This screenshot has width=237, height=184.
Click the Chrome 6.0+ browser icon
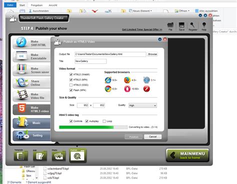(x=108, y=89)
